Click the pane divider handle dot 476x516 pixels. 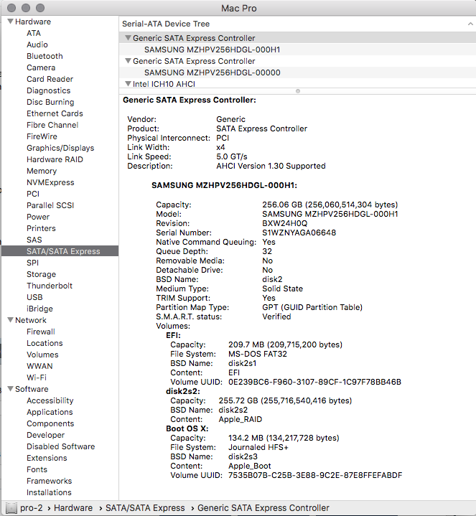point(297,91)
